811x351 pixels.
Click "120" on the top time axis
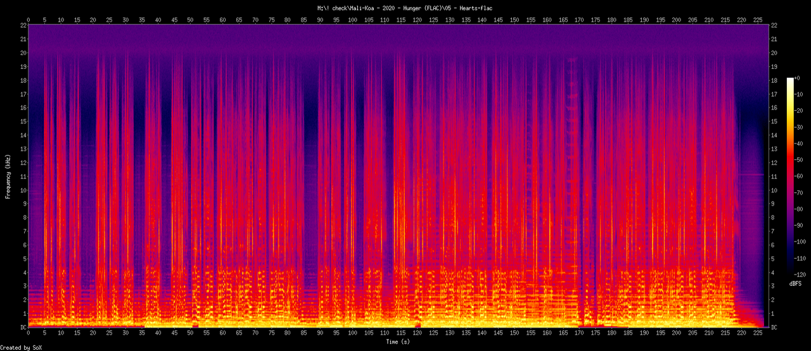coord(417,20)
